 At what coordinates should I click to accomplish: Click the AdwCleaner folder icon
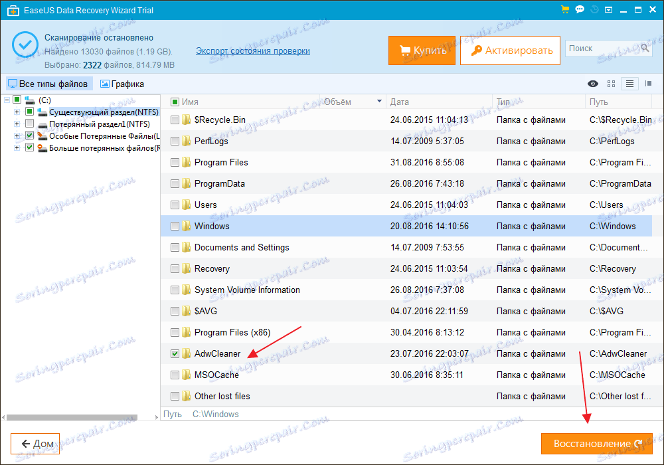[187, 353]
